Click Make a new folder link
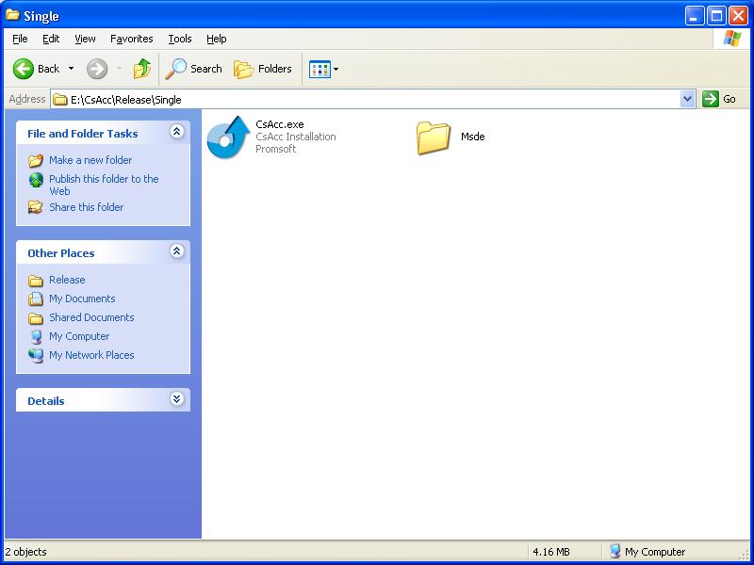Viewport: 754px width, 565px height. point(90,160)
